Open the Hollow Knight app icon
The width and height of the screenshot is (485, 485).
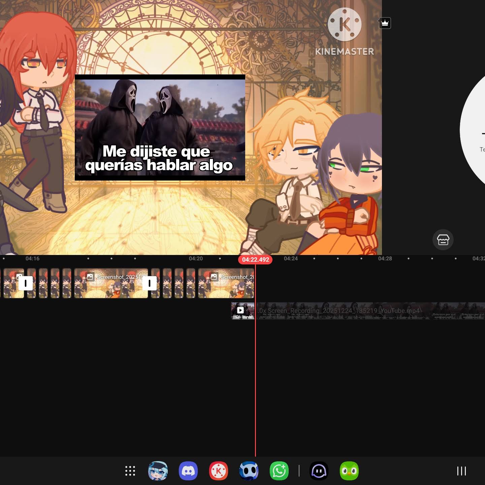(x=249, y=471)
